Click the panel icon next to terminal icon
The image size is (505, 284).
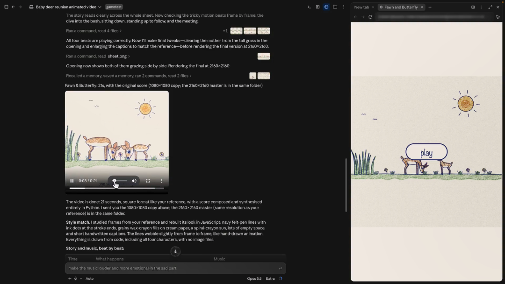tap(317, 7)
